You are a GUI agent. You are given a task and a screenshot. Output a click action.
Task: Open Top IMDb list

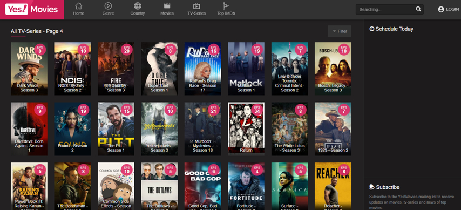pyautogui.click(x=226, y=9)
